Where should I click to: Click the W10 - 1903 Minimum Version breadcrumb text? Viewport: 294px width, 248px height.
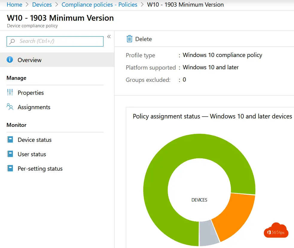(x=185, y=4)
